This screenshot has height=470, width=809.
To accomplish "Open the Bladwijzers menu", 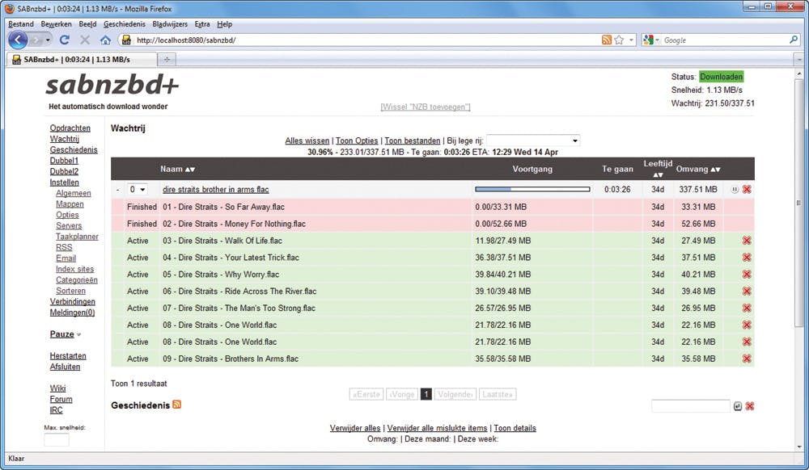I will (170, 24).
